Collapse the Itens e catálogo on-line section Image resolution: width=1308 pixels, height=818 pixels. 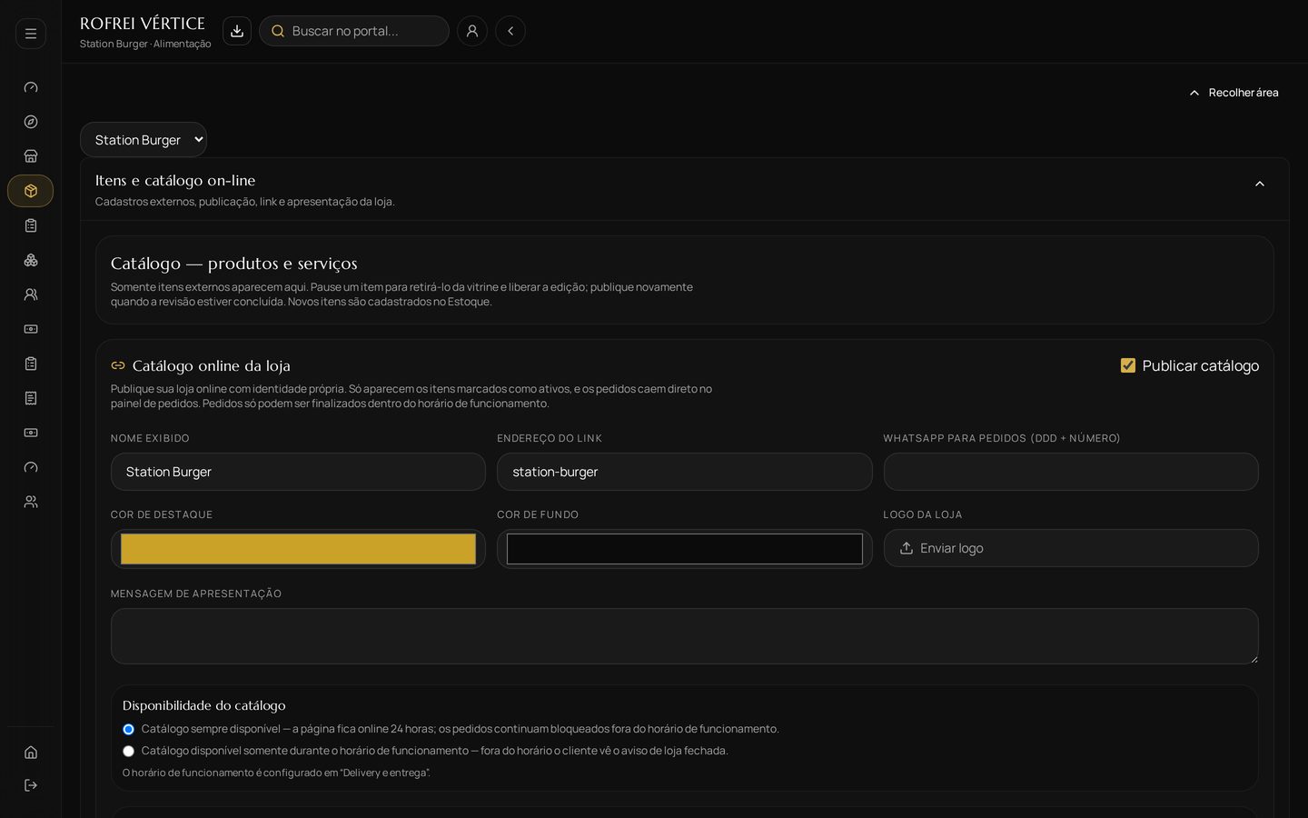1260,184
